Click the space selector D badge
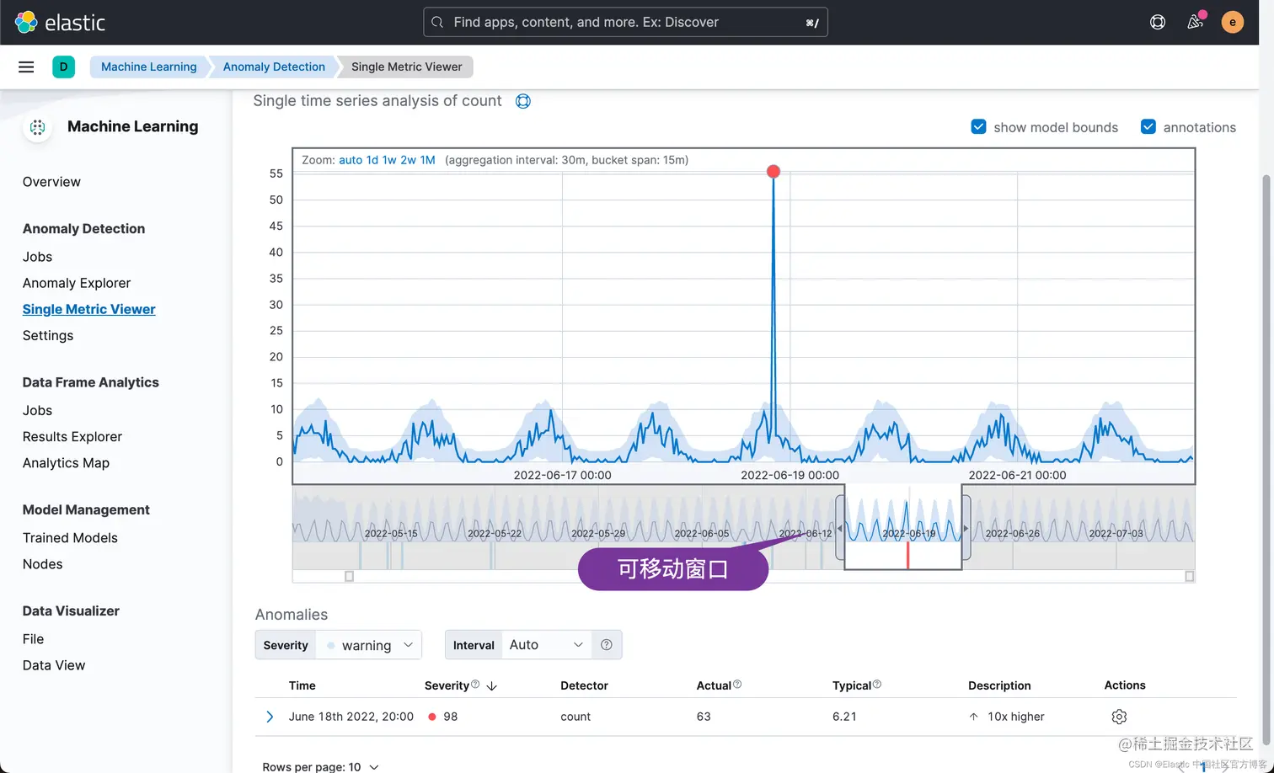1274x773 pixels. pyautogui.click(x=63, y=67)
